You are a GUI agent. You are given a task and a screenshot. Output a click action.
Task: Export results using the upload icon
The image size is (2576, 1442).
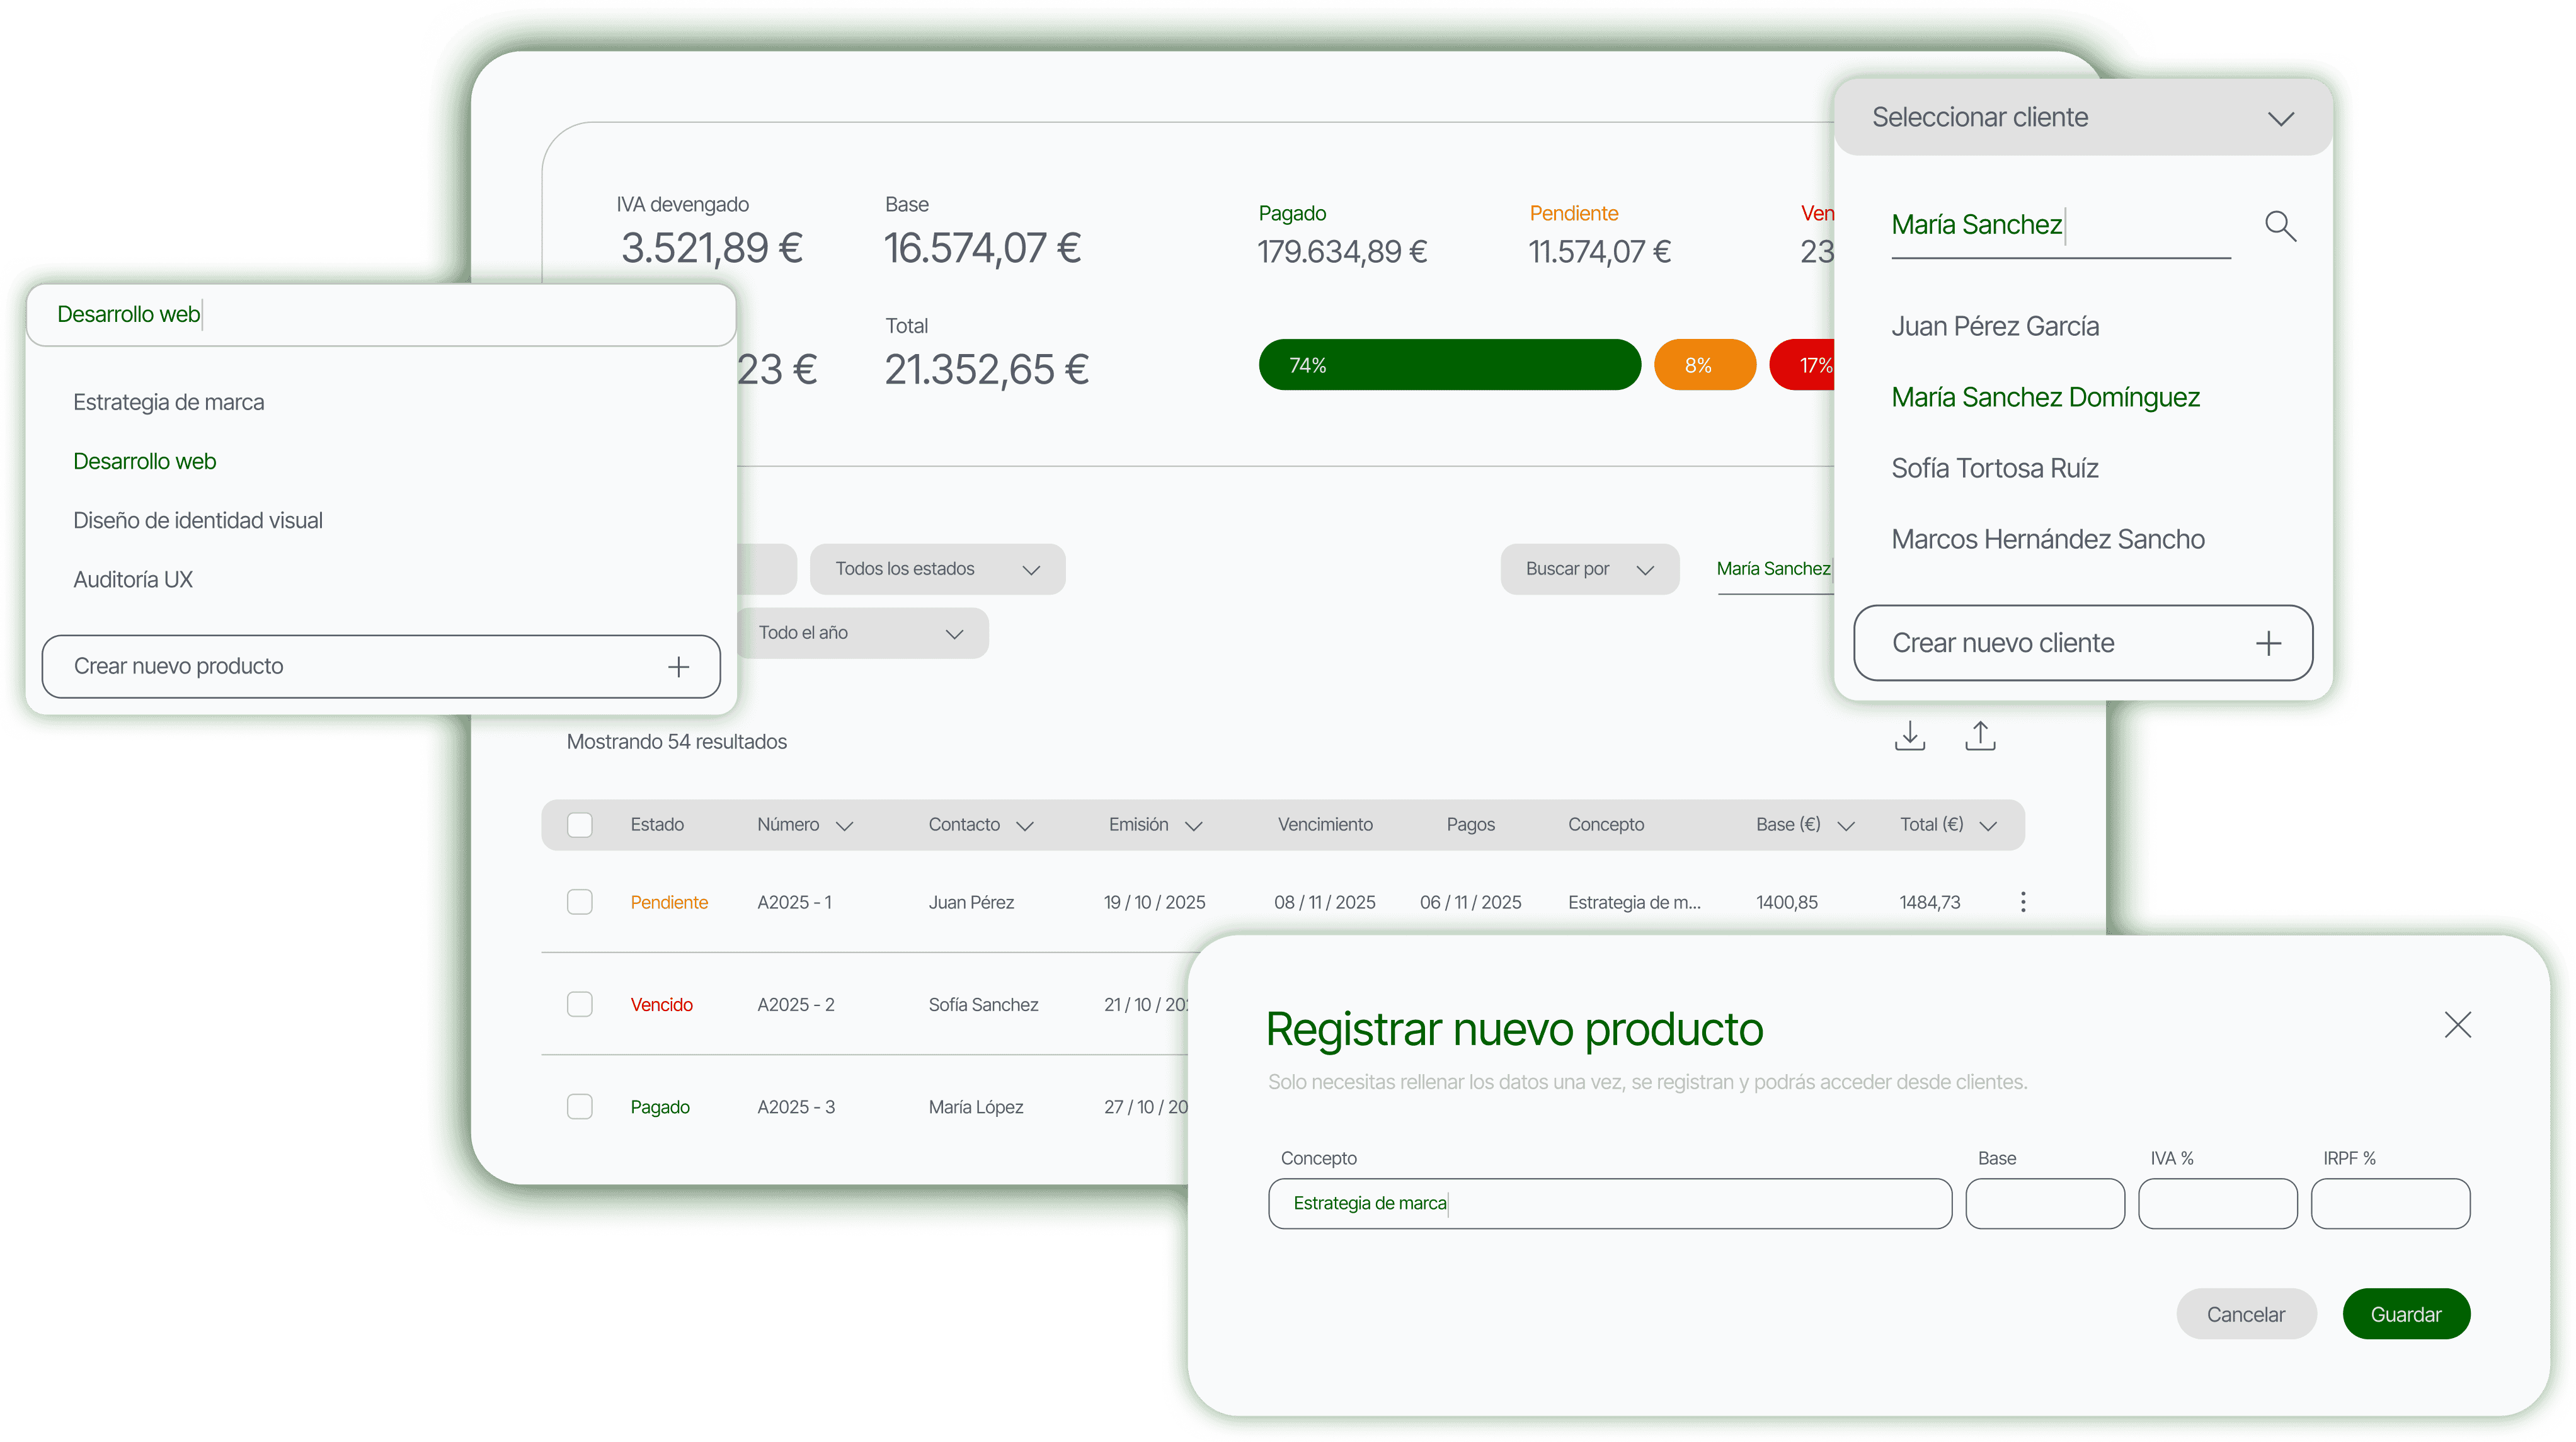coord(1981,735)
